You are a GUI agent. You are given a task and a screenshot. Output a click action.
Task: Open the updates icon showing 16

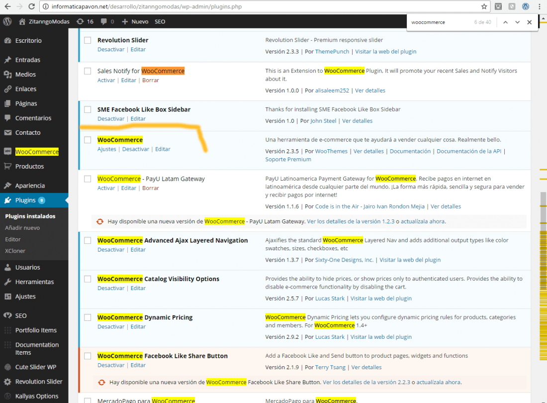pyautogui.click(x=80, y=21)
